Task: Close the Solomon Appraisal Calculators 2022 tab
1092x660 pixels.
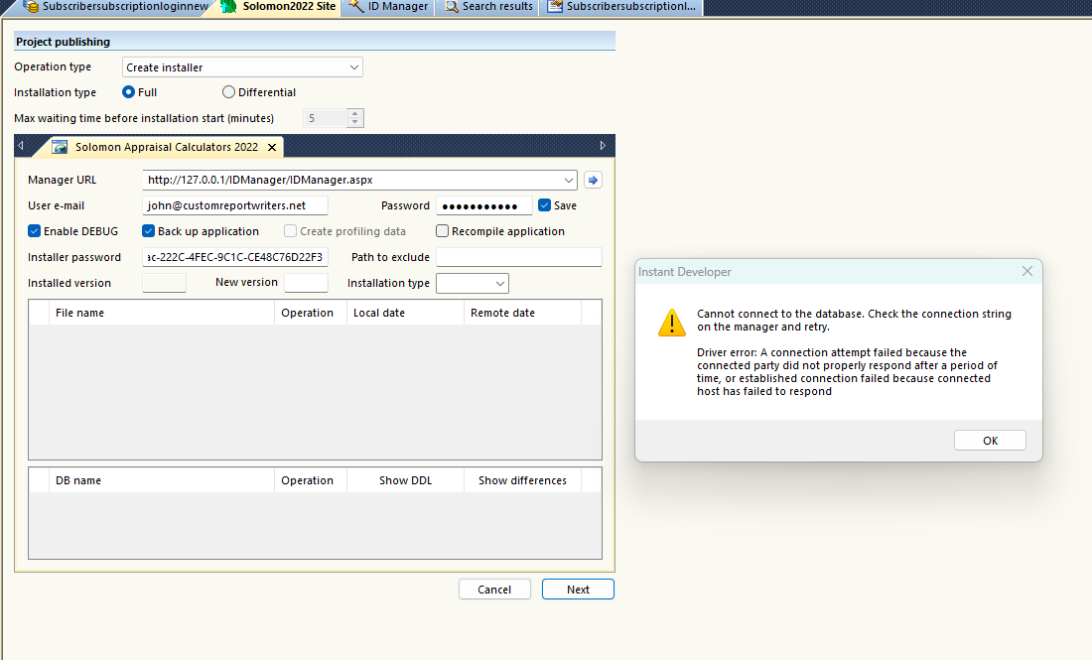Action: tap(272, 147)
